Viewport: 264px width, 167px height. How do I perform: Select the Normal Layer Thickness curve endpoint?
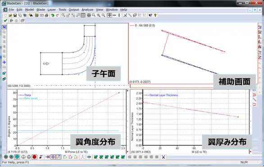tap(238, 117)
